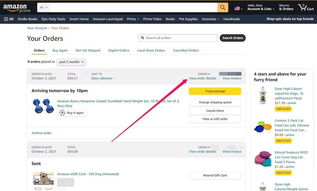This screenshot has height=191, width=317.
Task: Open the Books nav link
Action: (170, 19)
